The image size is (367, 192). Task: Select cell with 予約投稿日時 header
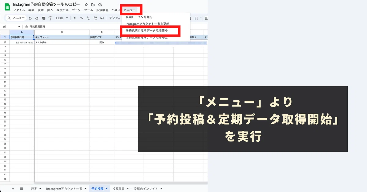point(22,37)
